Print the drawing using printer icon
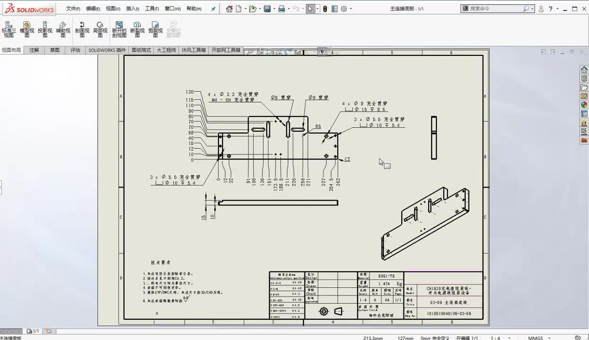This screenshot has width=589, height=340. click(x=282, y=8)
